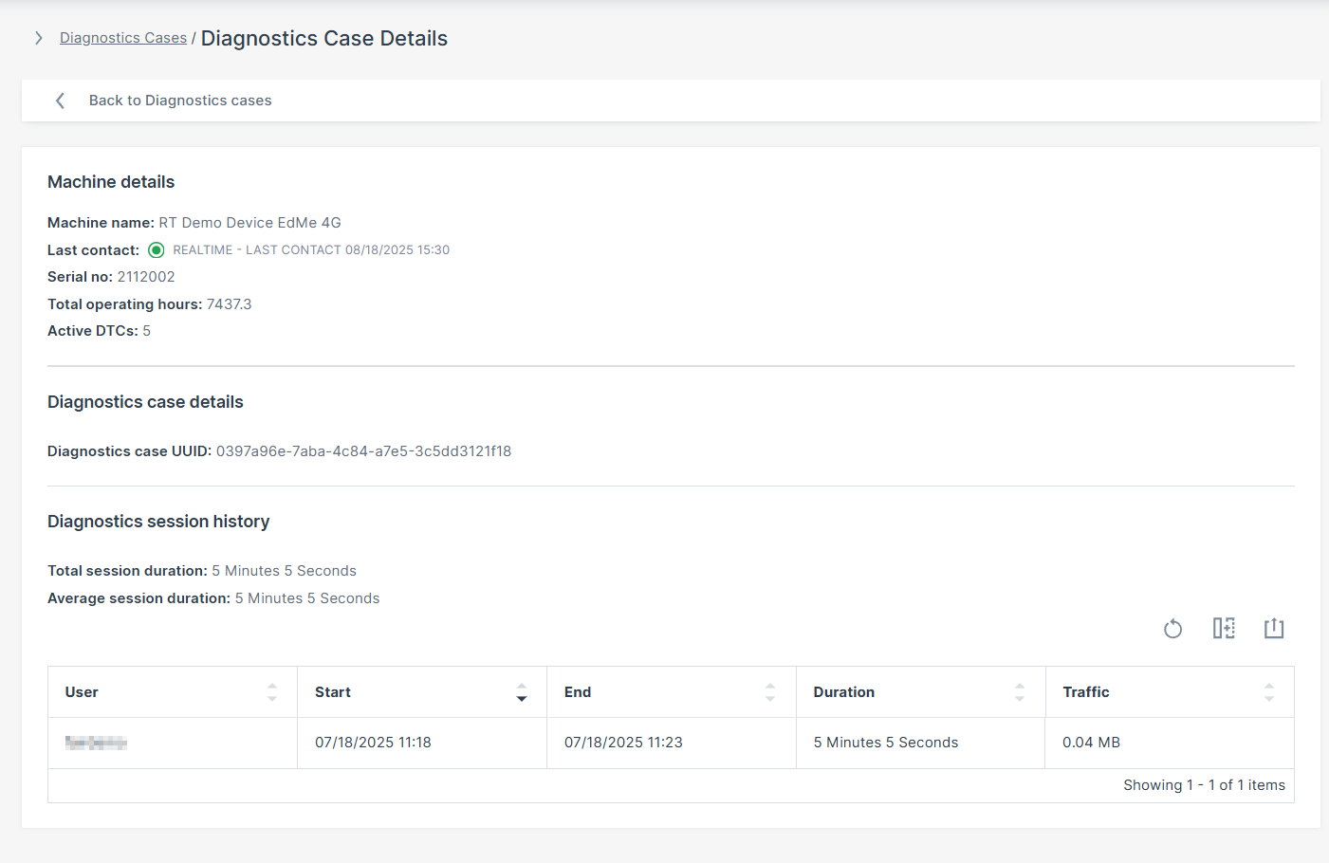Viewport: 1329px width, 863px height.
Task: Click the 07/18/2025 11:23 end time cell
Action: point(623,743)
